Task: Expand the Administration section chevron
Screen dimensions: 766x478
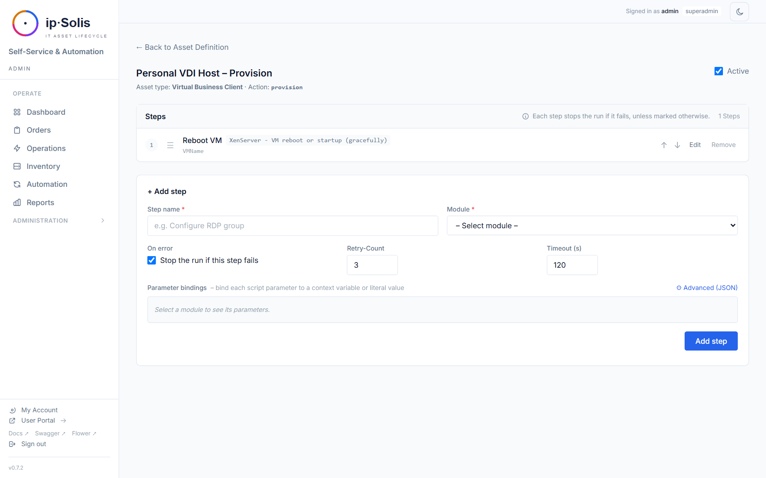Action: coord(103,221)
